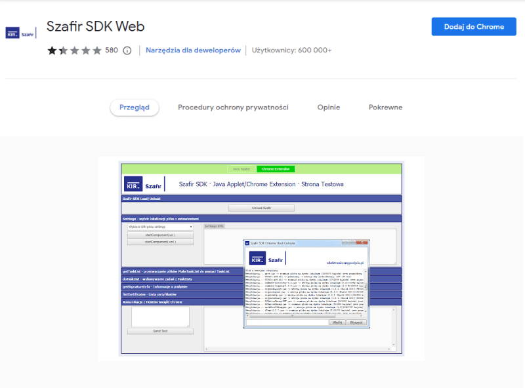Viewport: 525px width, 388px height.
Task: Click the Settings XML tab label
Action: 215,226
